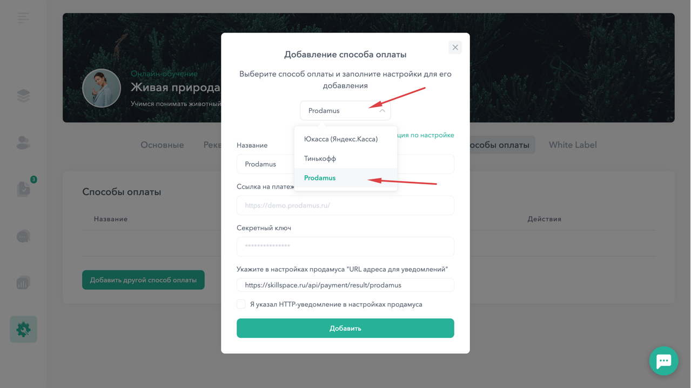Select the Prodamus option in list
The image size is (691, 388).
(x=320, y=178)
